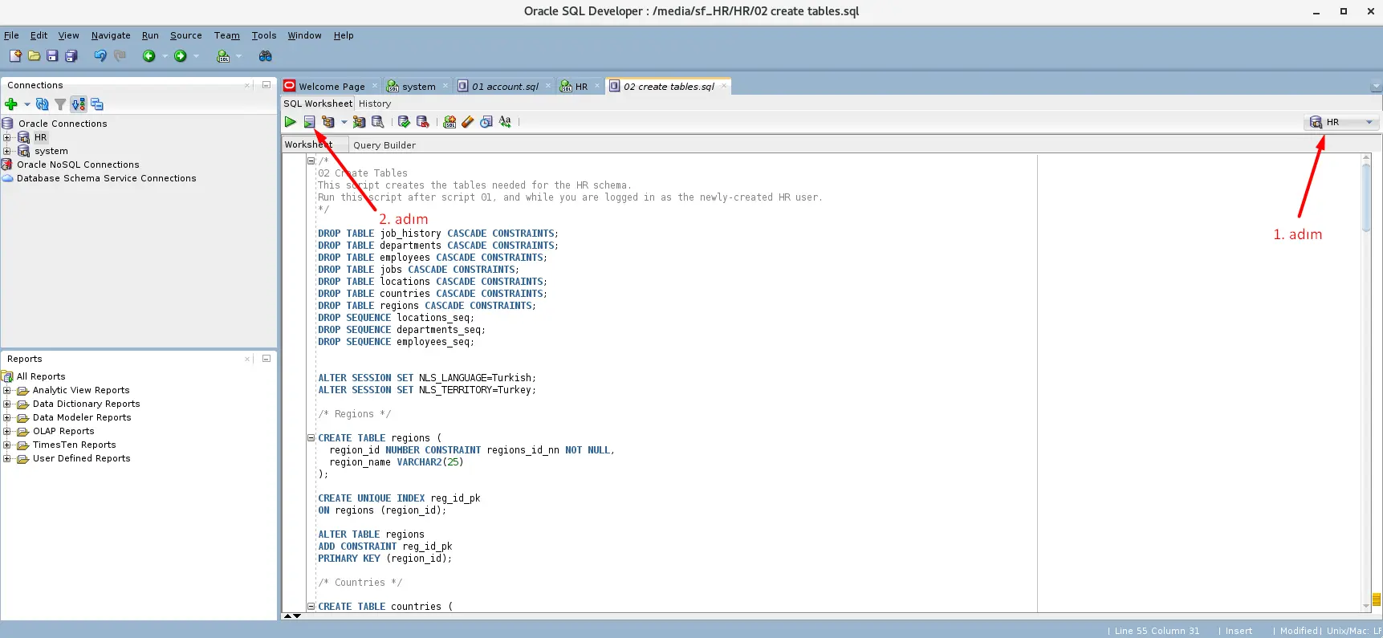The height and width of the screenshot is (638, 1383).
Task: Run the script with Run Script icon
Action: pyautogui.click(x=309, y=122)
